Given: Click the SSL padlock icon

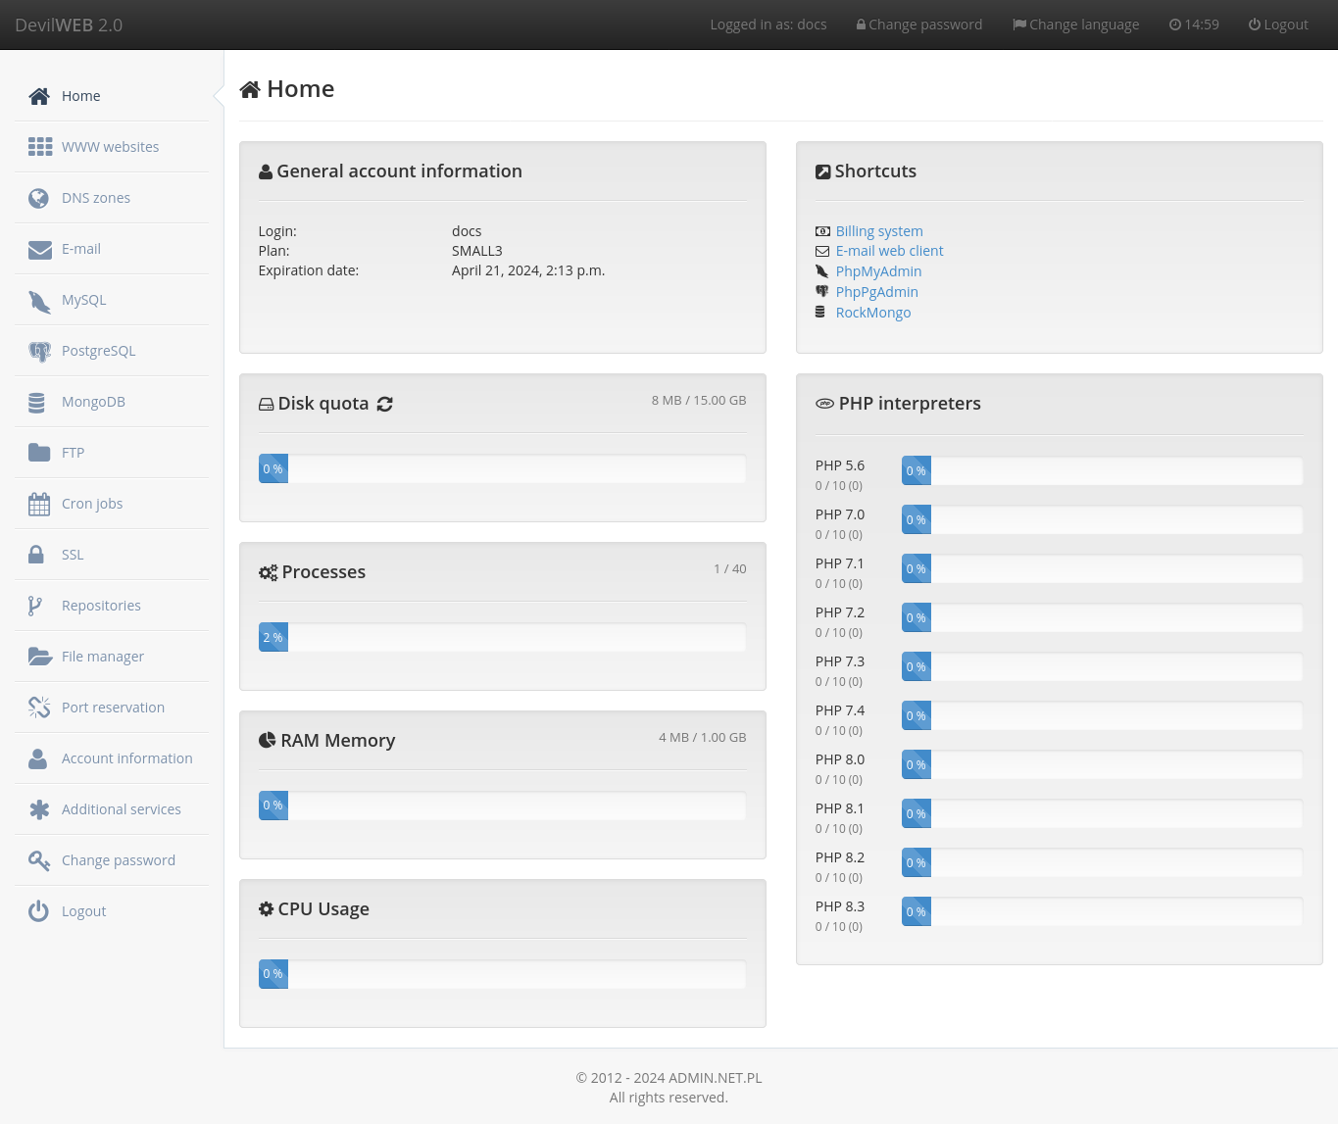Looking at the screenshot, I should tap(36, 555).
